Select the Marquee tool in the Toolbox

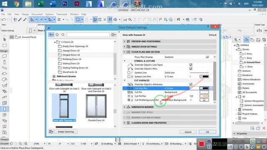click(5, 45)
